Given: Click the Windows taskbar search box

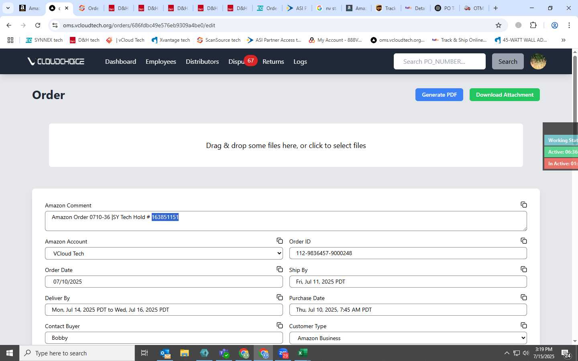Looking at the screenshot, I should pyautogui.click(x=77, y=353).
